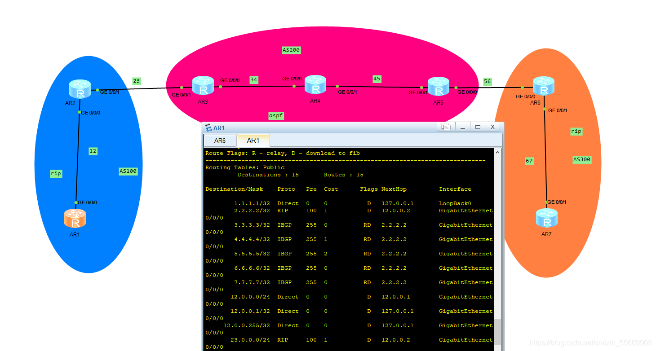This screenshot has height=351, width=656.
Task: Click the terminal scrollbar up arrow
Action: pos(498,152)
